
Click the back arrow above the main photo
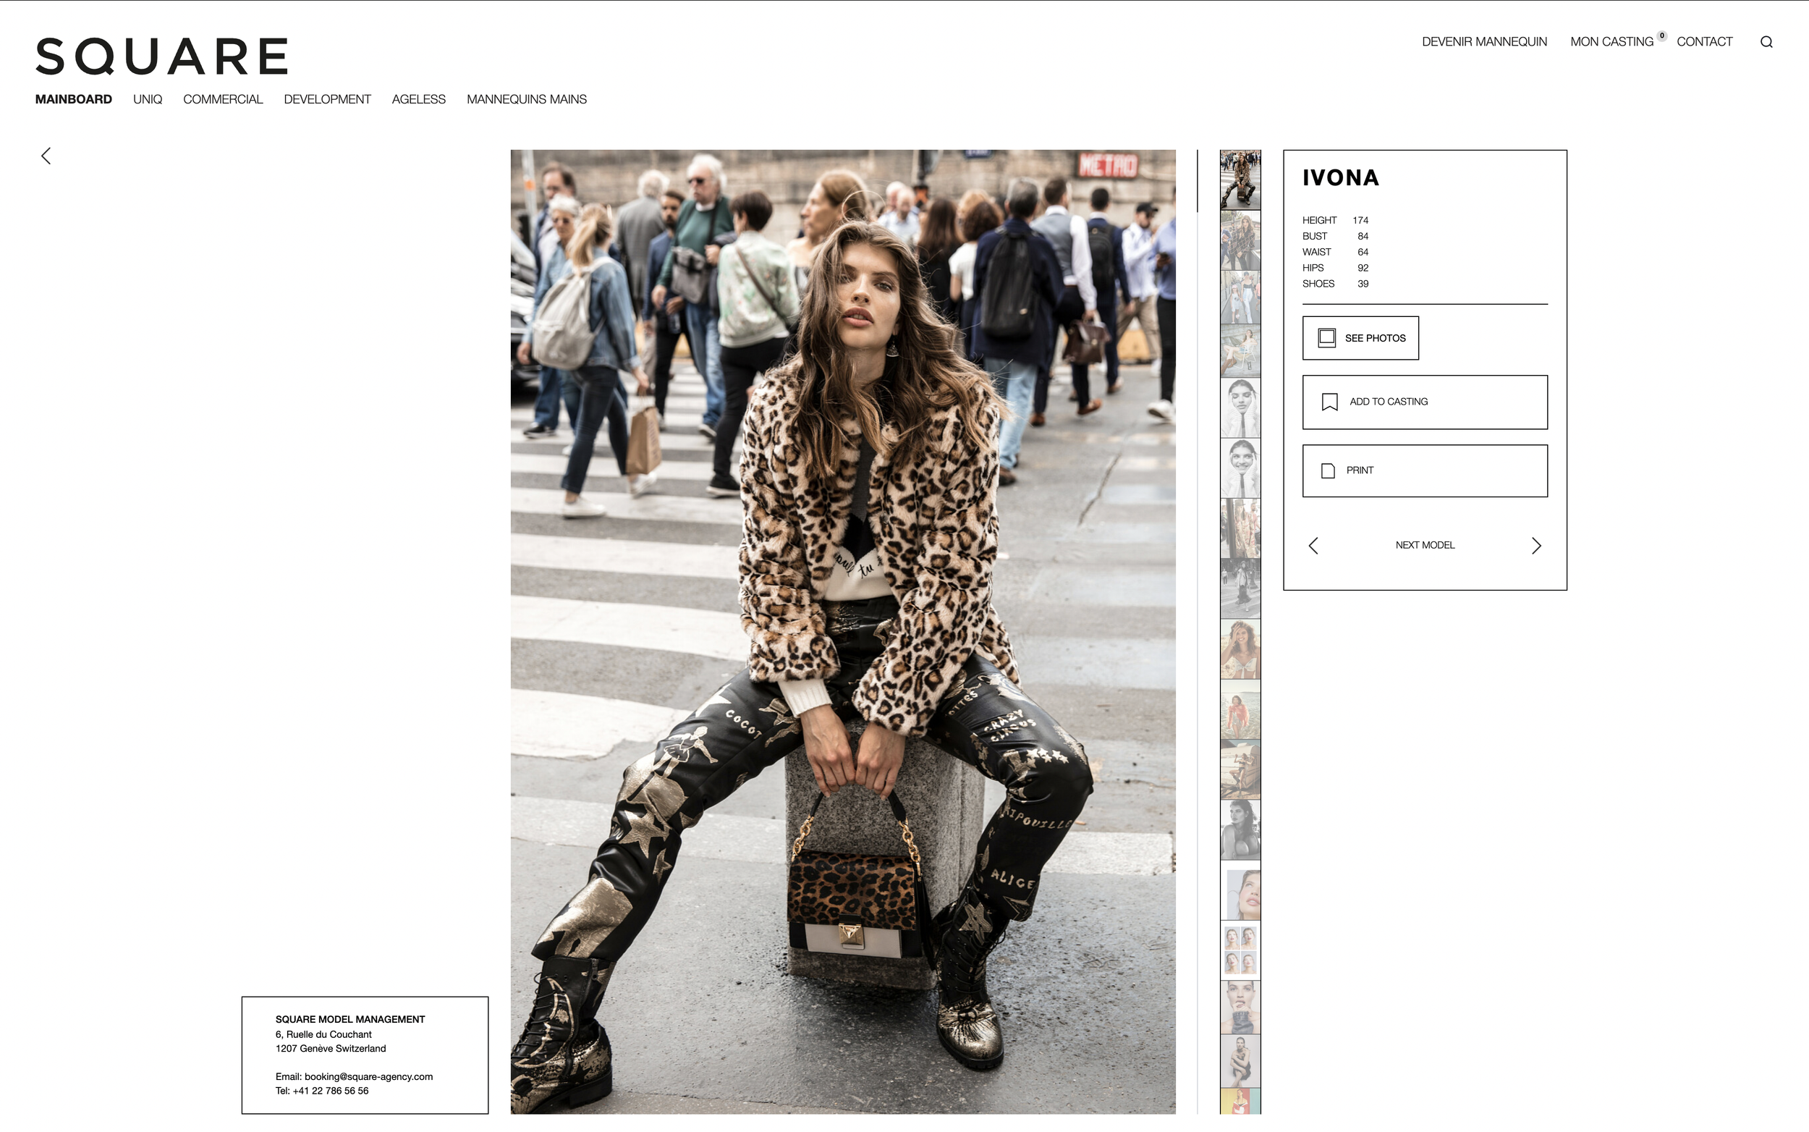coord(45,155)
